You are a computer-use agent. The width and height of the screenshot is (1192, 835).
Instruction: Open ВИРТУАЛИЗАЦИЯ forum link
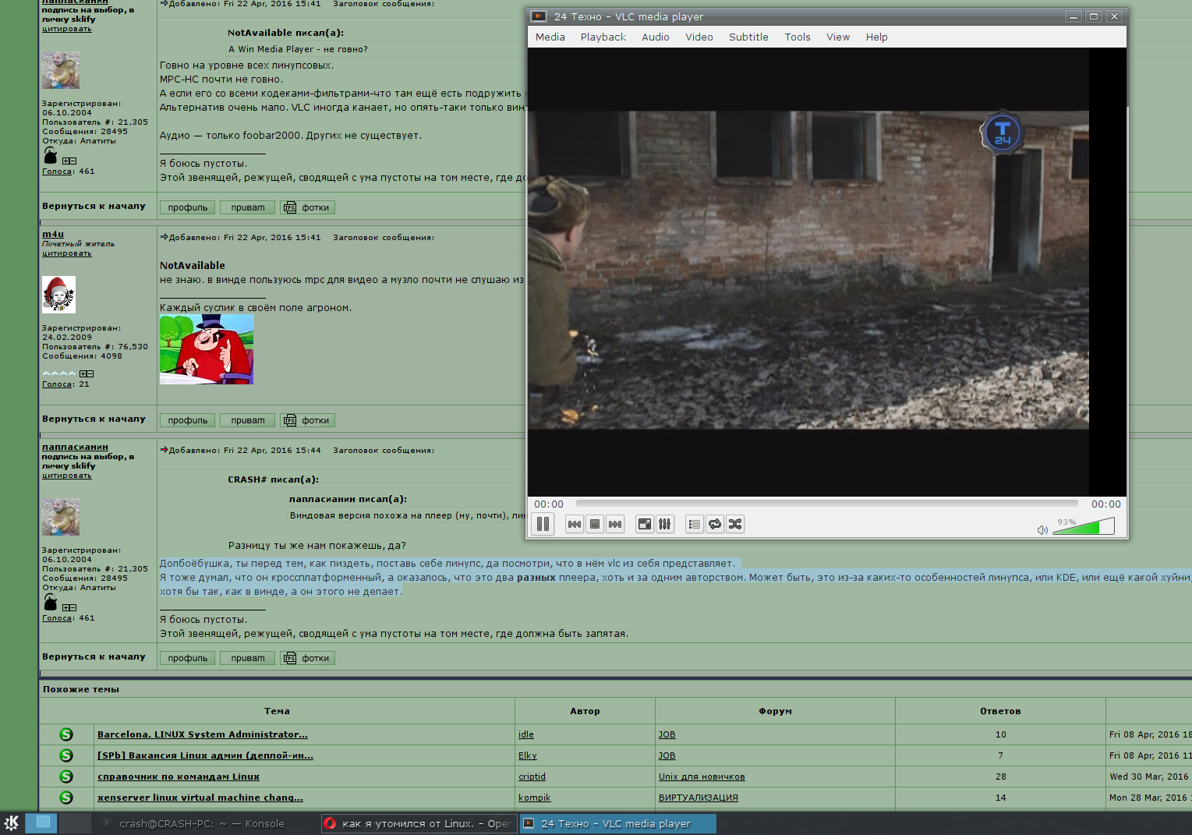point(699,798)
